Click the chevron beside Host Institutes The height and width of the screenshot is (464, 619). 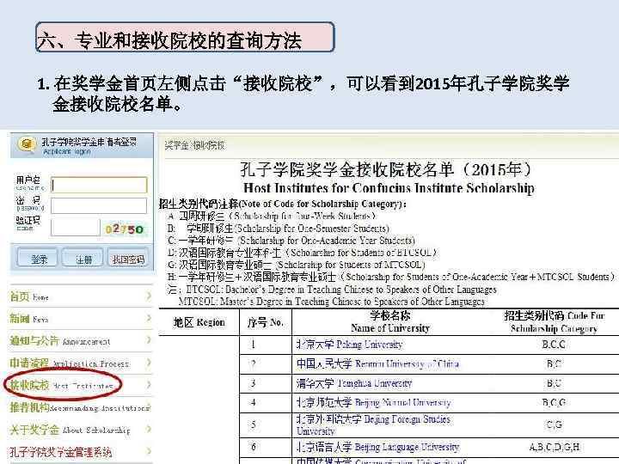tap(149, 384)
